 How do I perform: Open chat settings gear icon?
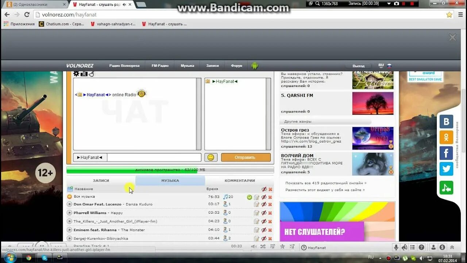(x=76, y=73)
